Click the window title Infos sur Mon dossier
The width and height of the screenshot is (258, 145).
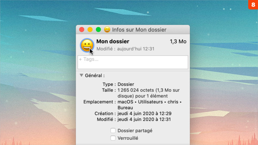139,30
